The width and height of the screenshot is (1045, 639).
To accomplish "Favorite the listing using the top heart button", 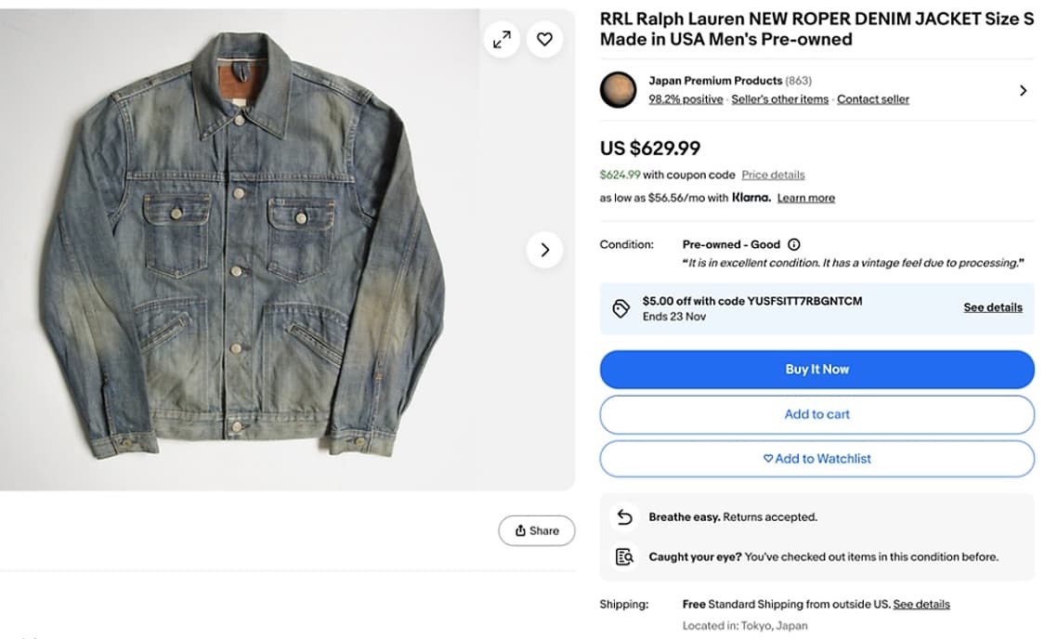I will pos(545,39).
